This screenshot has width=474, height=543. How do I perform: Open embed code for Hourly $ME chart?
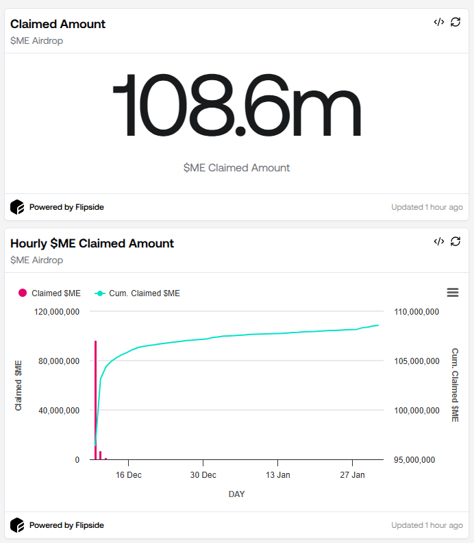(439, 241)
